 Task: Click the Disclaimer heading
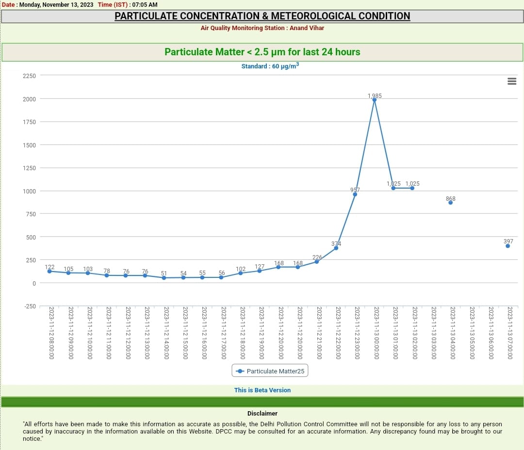[262, 414]
